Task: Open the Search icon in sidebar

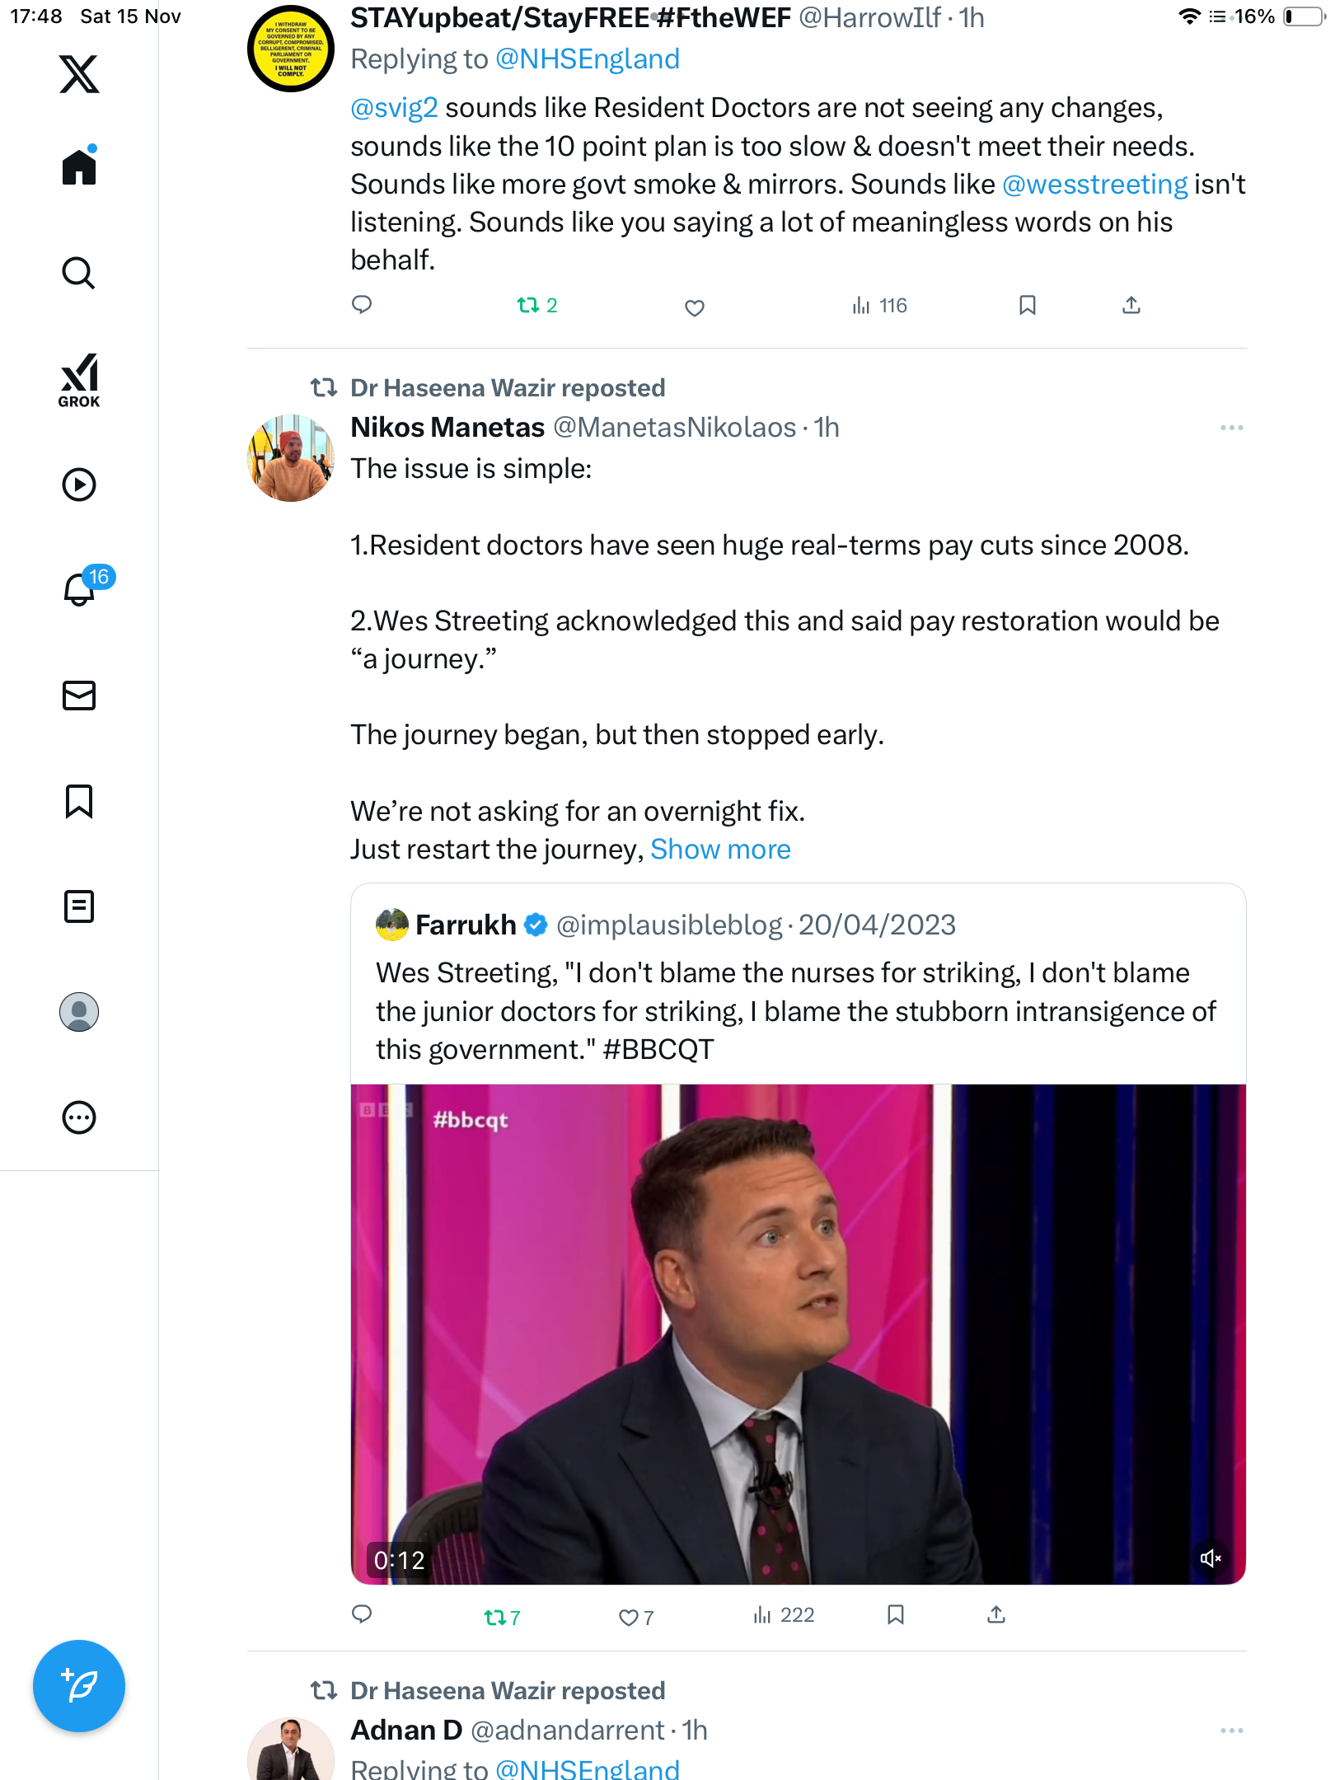Action: coord(79,273)
